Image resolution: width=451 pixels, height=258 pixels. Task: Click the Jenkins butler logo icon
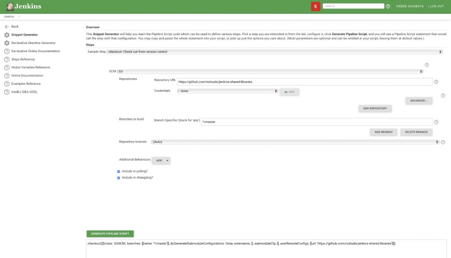coord(10,7)
